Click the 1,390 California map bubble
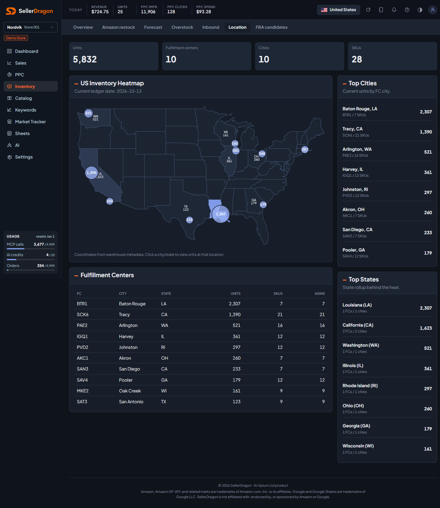440x508 pixels. click(91, 173)
